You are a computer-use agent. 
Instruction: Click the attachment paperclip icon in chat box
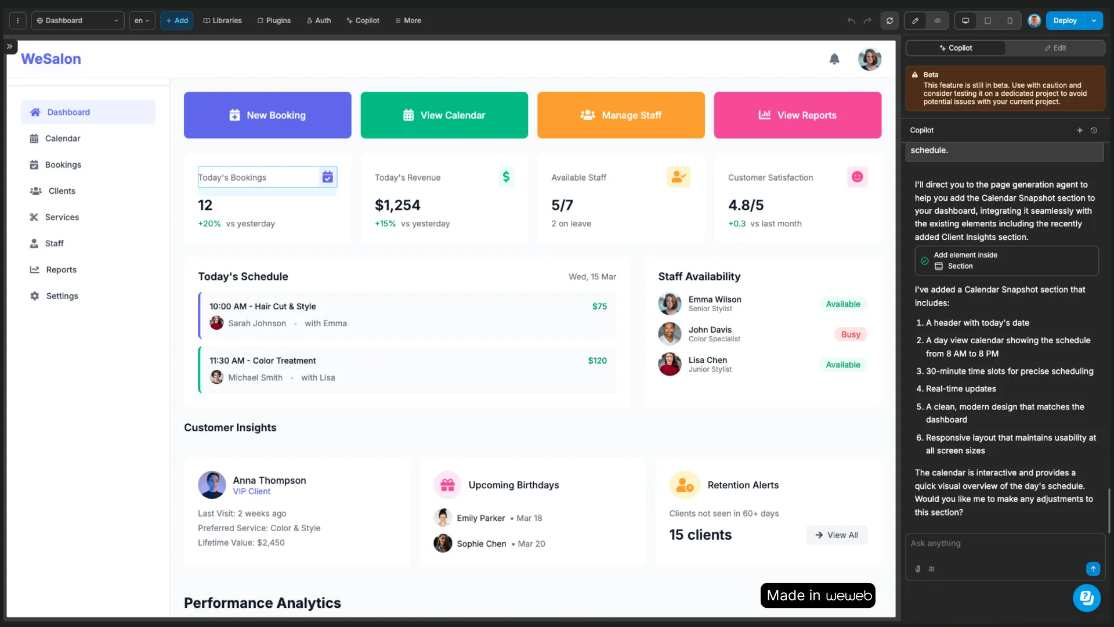pyautogui.click(x=918, y=569)
